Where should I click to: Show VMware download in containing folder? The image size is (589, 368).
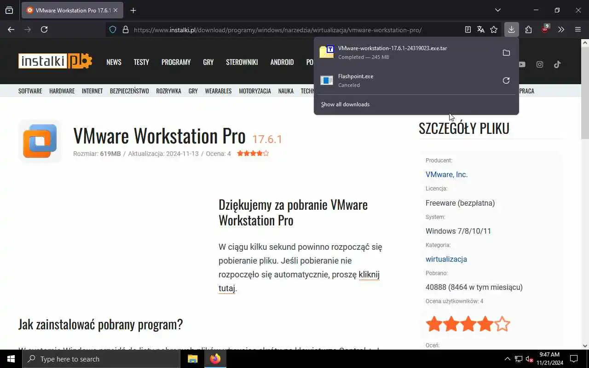pos(506,52)
